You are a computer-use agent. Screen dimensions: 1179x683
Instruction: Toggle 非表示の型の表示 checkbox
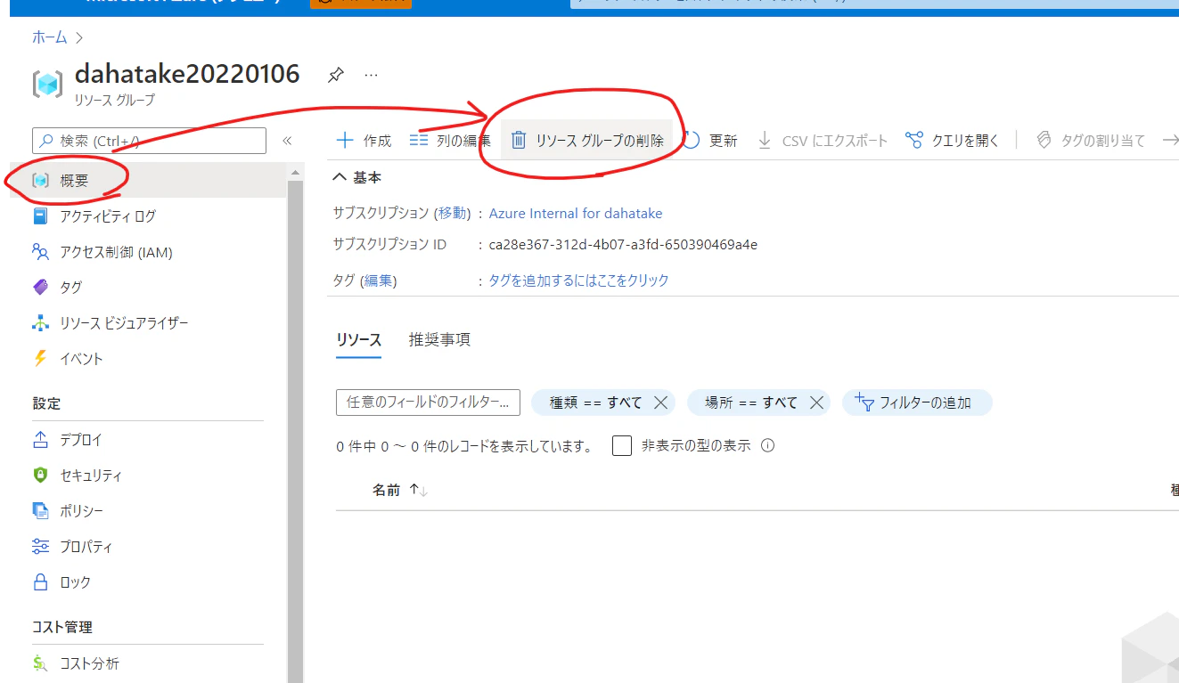coord(622,446)
